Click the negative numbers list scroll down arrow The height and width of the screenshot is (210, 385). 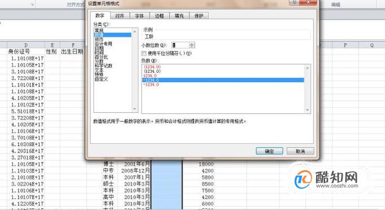(x=308, y=110)
